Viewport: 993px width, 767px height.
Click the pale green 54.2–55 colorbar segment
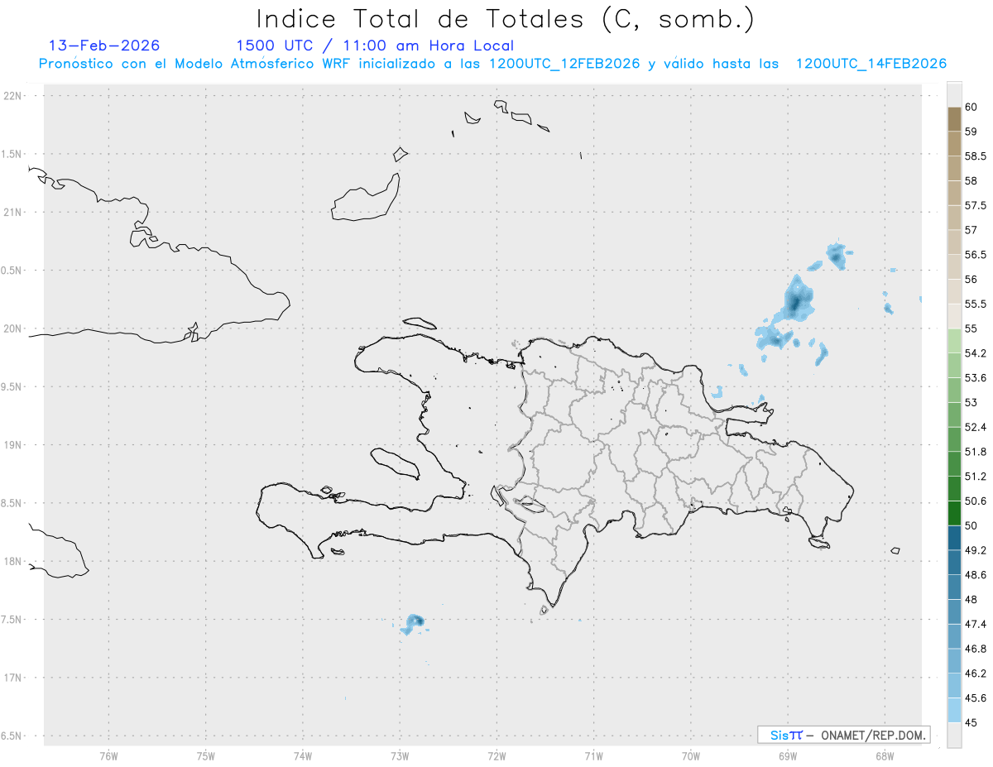954,341
